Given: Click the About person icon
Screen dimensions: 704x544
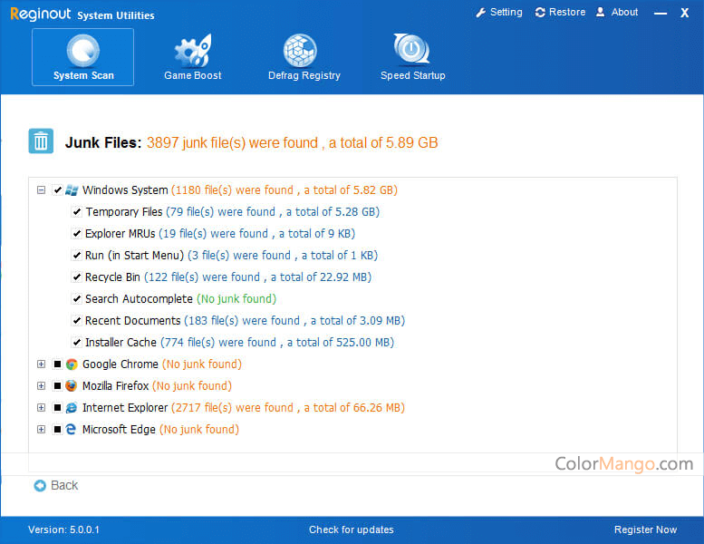Looking at the screenshot, I should (601, 12).
